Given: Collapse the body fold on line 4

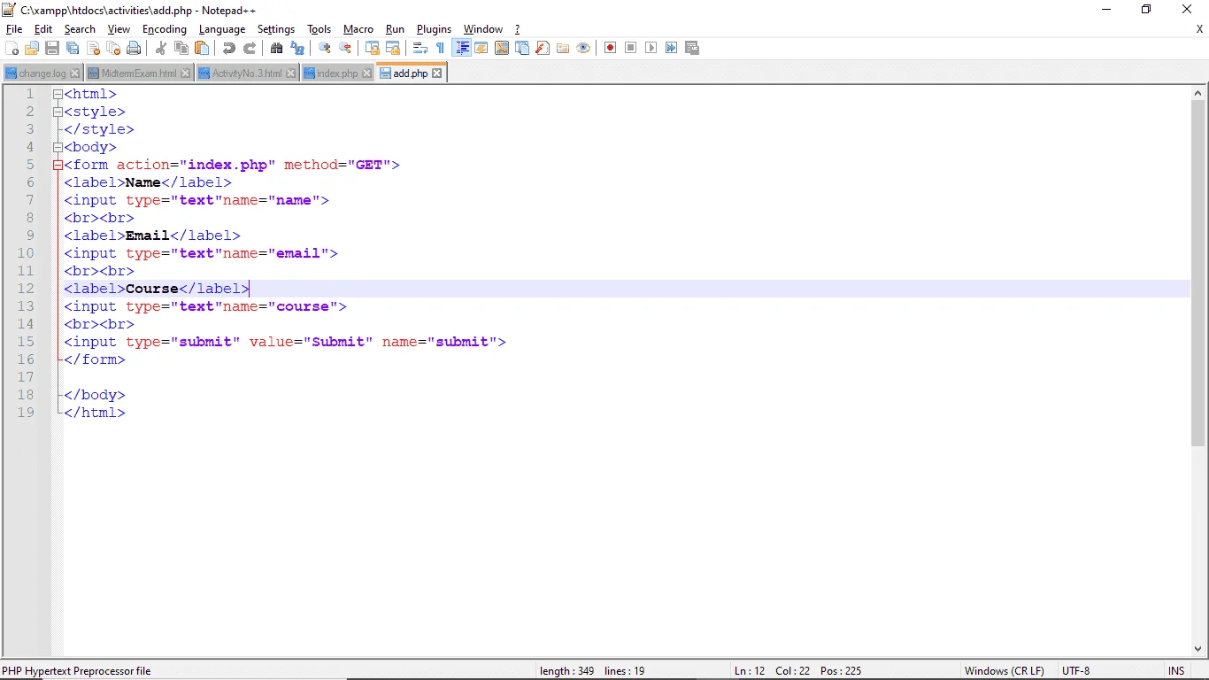Looking at the screenshot, I should pyautogui.click(x=58, y=147).
